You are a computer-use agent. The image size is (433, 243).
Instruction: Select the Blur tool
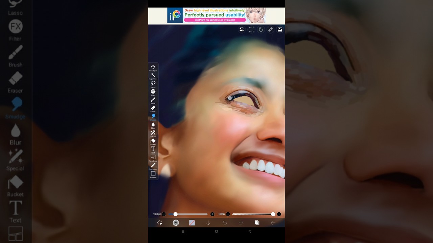(153, 125)
